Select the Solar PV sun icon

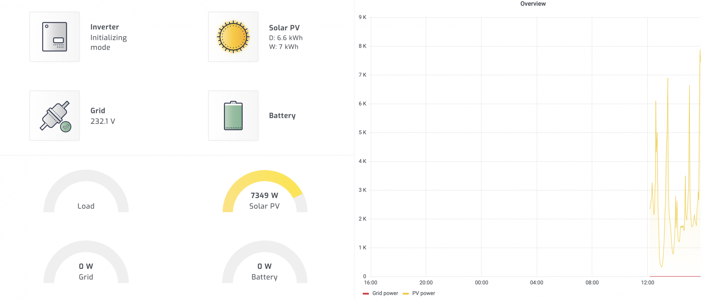[233, 37]
